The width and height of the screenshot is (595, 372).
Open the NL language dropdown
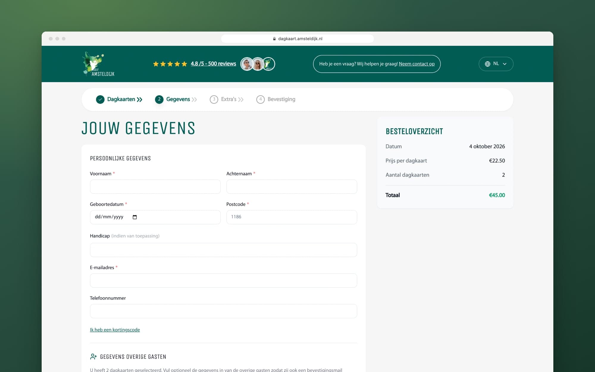click(x=496, y=64)
